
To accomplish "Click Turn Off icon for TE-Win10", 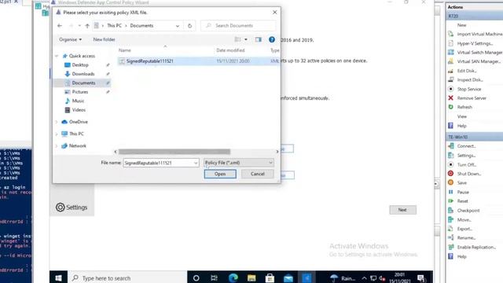I will 450,164.
